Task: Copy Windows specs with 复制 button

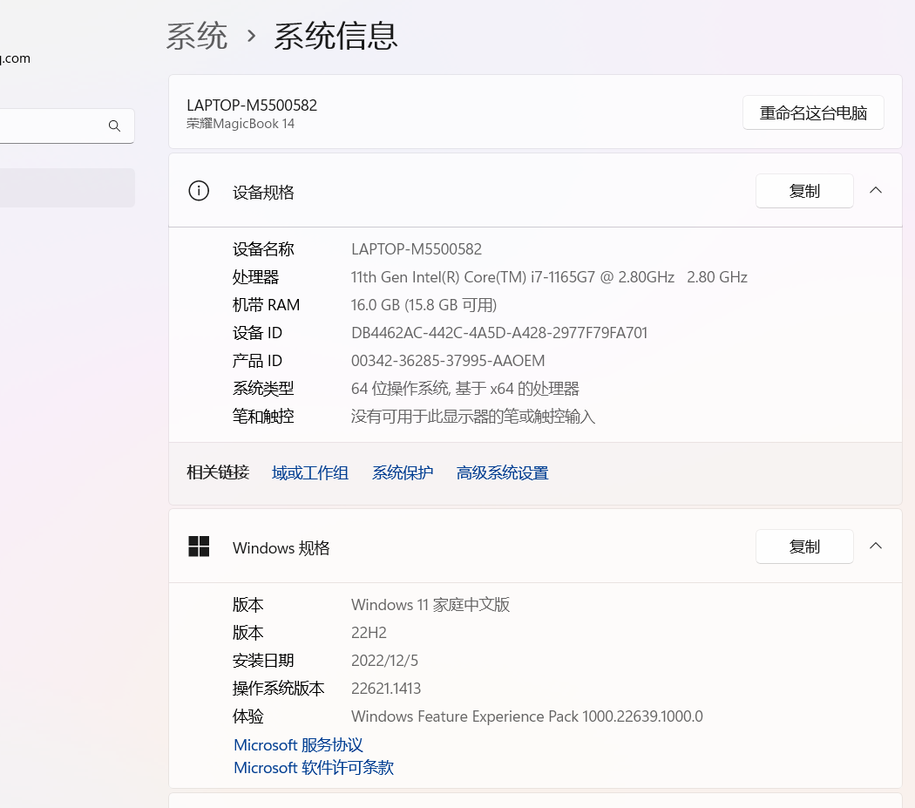Action: pos(804,547)
